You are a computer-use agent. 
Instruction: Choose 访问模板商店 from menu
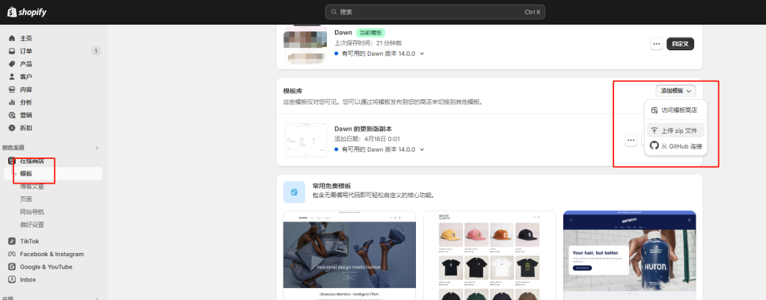(676, 110)
